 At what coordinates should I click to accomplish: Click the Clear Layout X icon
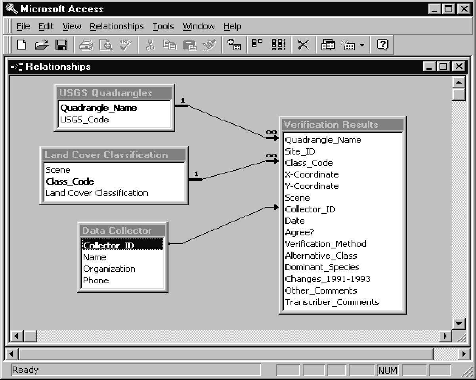click(303, 46)
